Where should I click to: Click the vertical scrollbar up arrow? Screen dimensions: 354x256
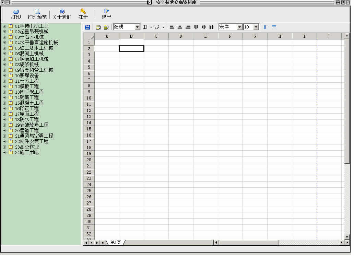pyautogui.click(x=347, y=36)
